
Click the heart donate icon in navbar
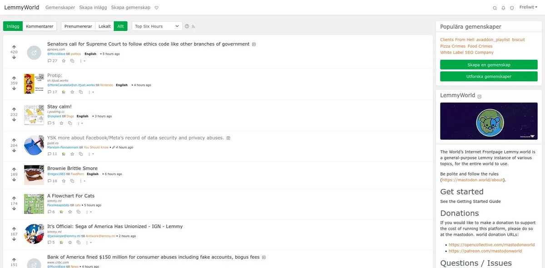click(157, 8)
